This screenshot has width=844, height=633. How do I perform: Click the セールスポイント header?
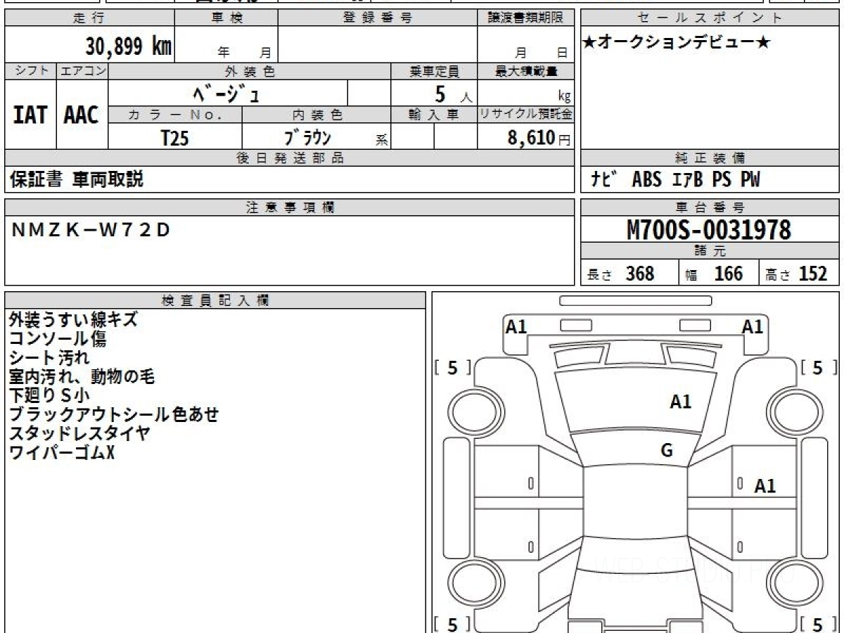click(x=710, y=18)
